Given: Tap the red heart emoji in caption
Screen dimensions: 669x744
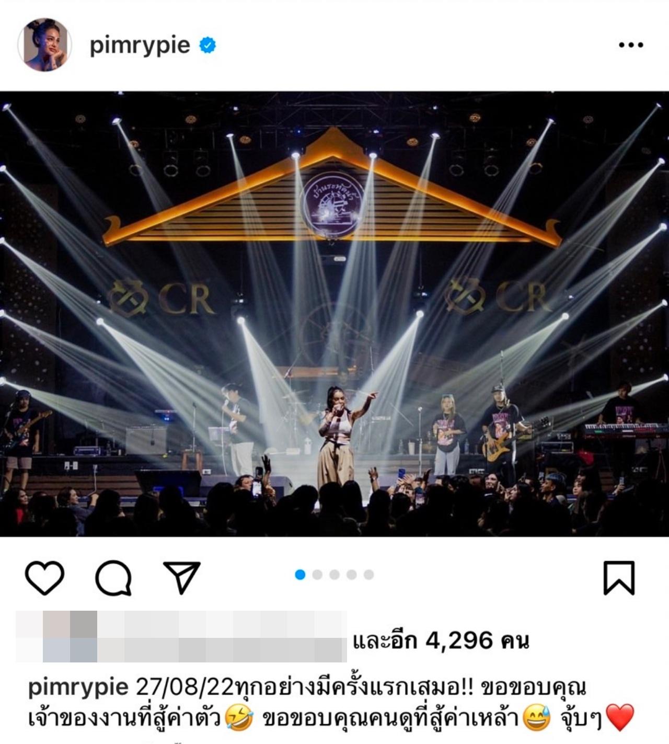Looking at the screenshot, I should pyautogui.click(x=620, y=717).
